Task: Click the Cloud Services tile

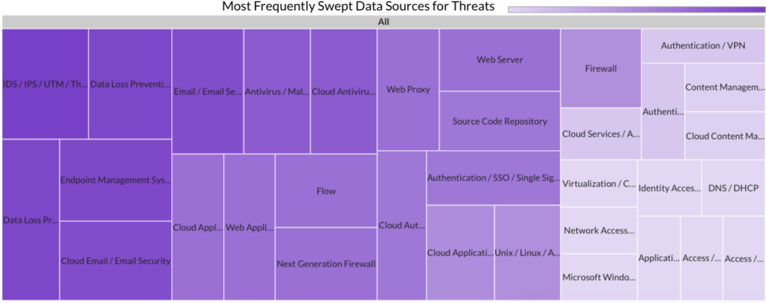Action: pyautogui.click(x=601, y=134)
